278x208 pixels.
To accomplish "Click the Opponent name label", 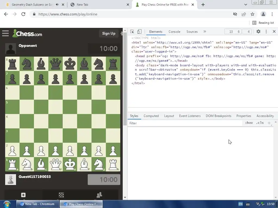I will (x=28, y=45).
